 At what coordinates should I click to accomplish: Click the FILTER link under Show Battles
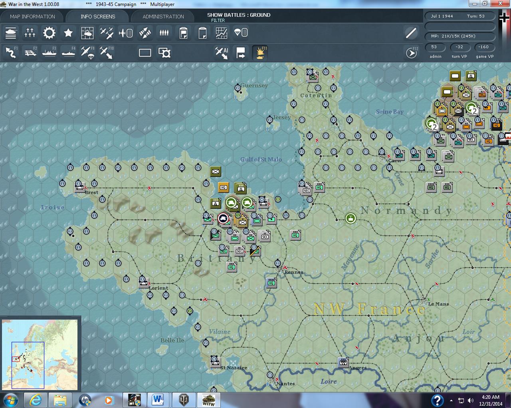218,20
